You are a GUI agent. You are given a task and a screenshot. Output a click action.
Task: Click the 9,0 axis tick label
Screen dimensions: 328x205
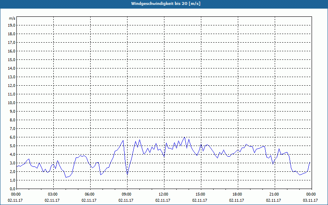(13, 111)
